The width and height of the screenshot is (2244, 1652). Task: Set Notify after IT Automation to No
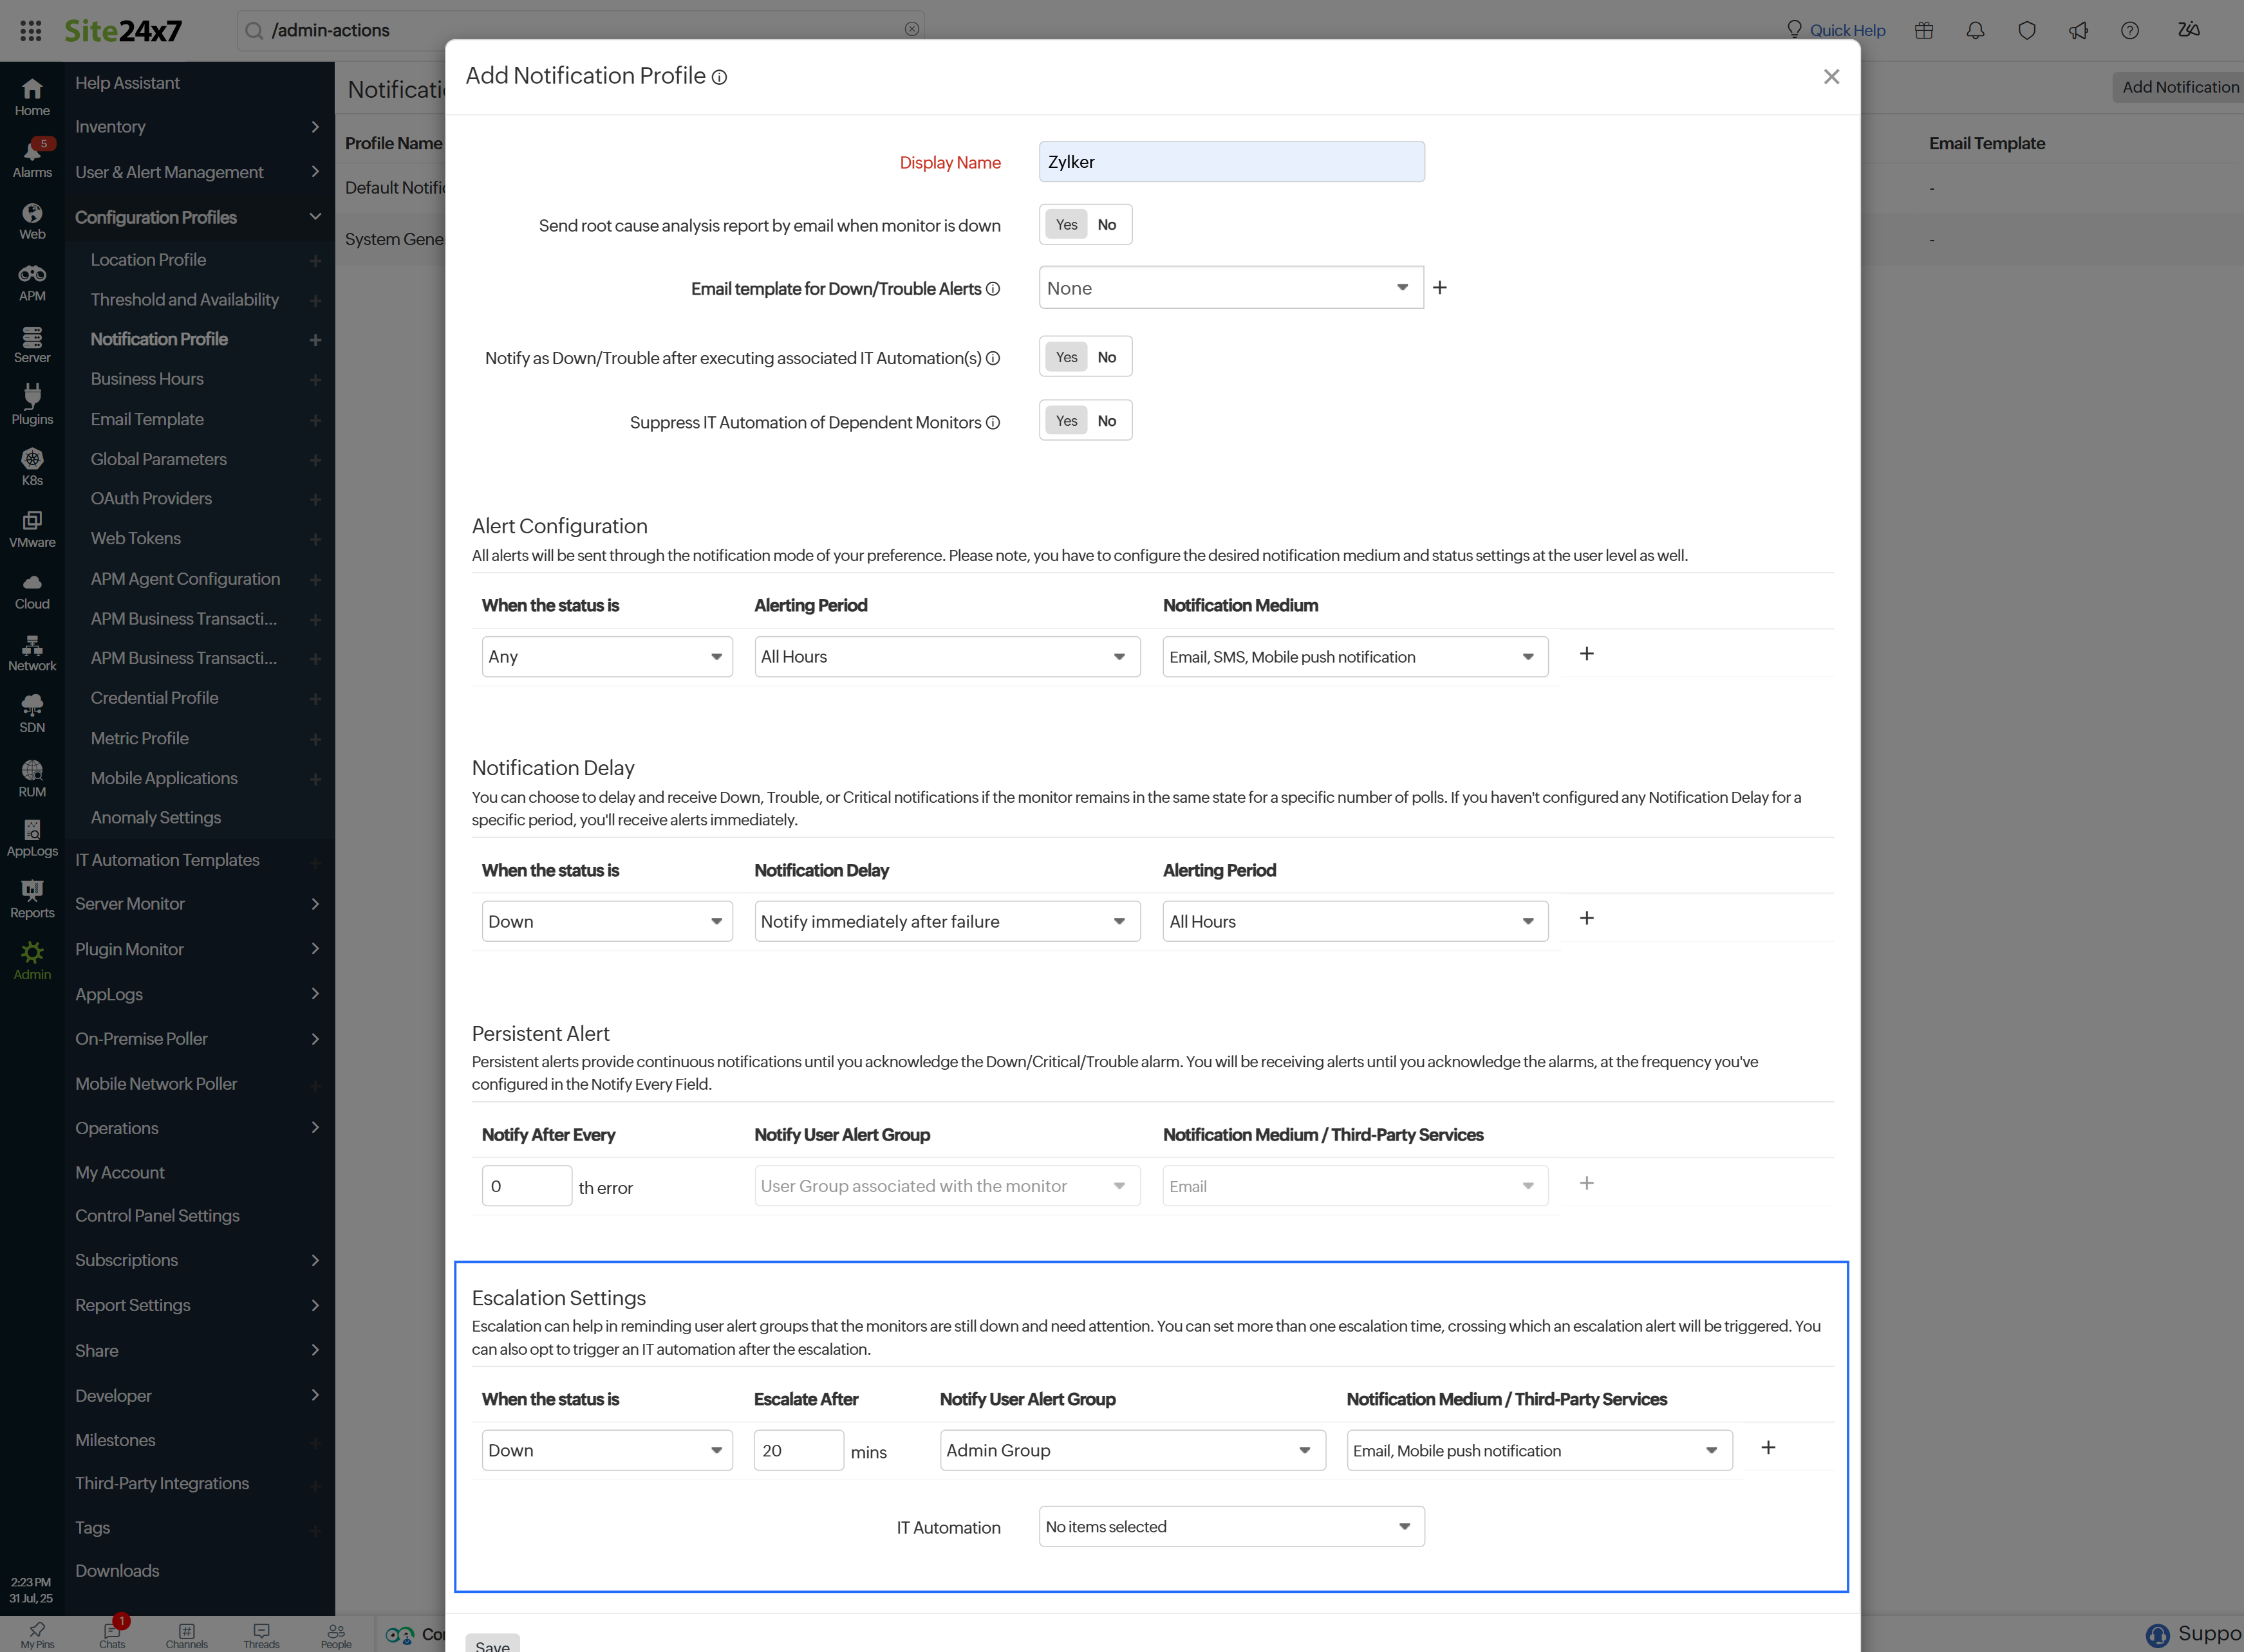tap(1107, 357)
